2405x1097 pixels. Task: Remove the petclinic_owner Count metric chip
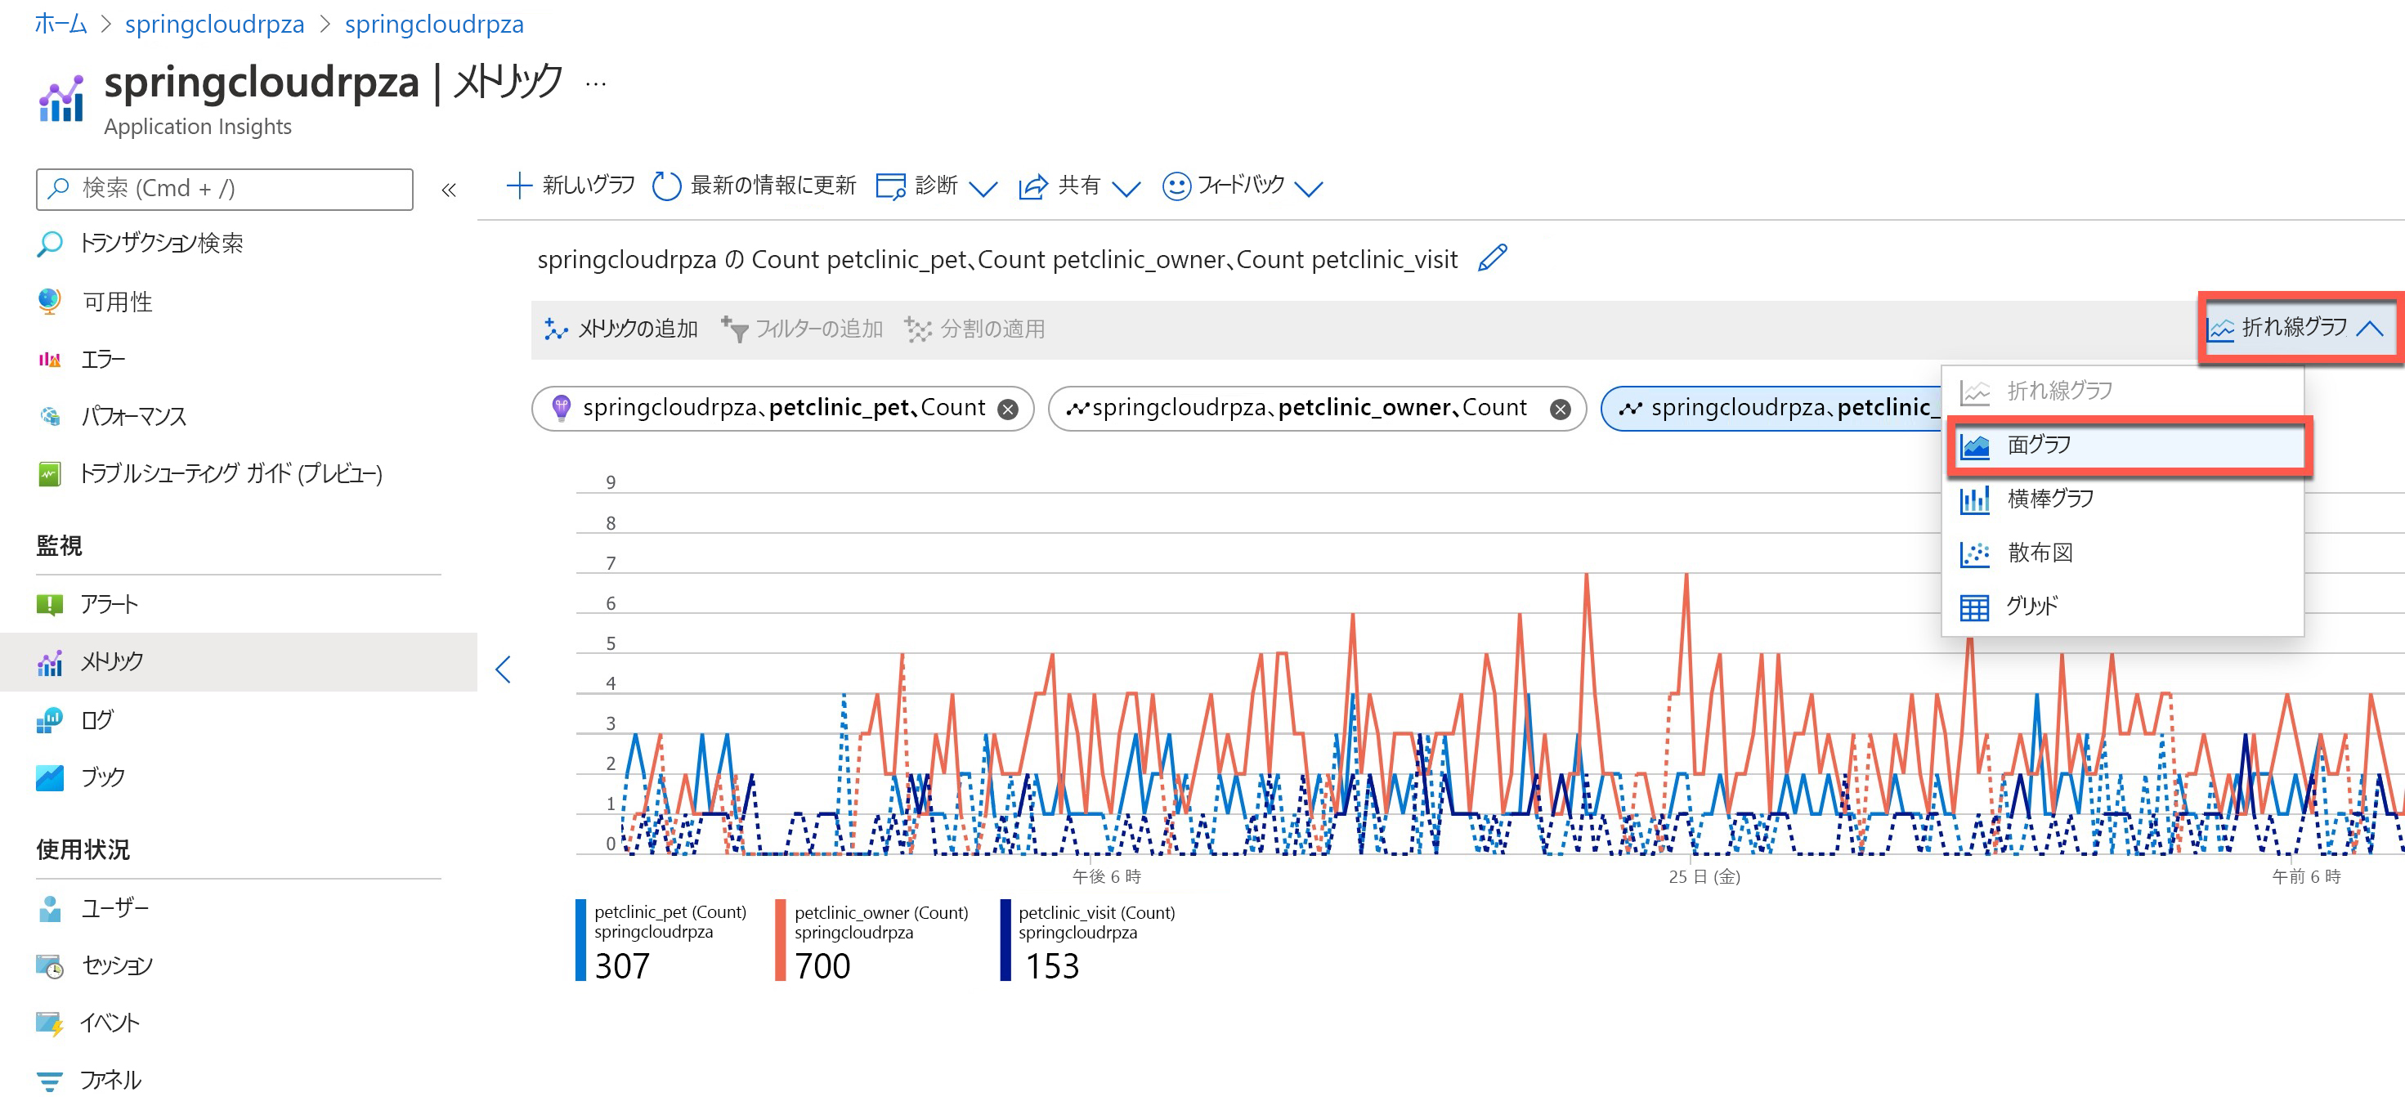coord(1559,409)
